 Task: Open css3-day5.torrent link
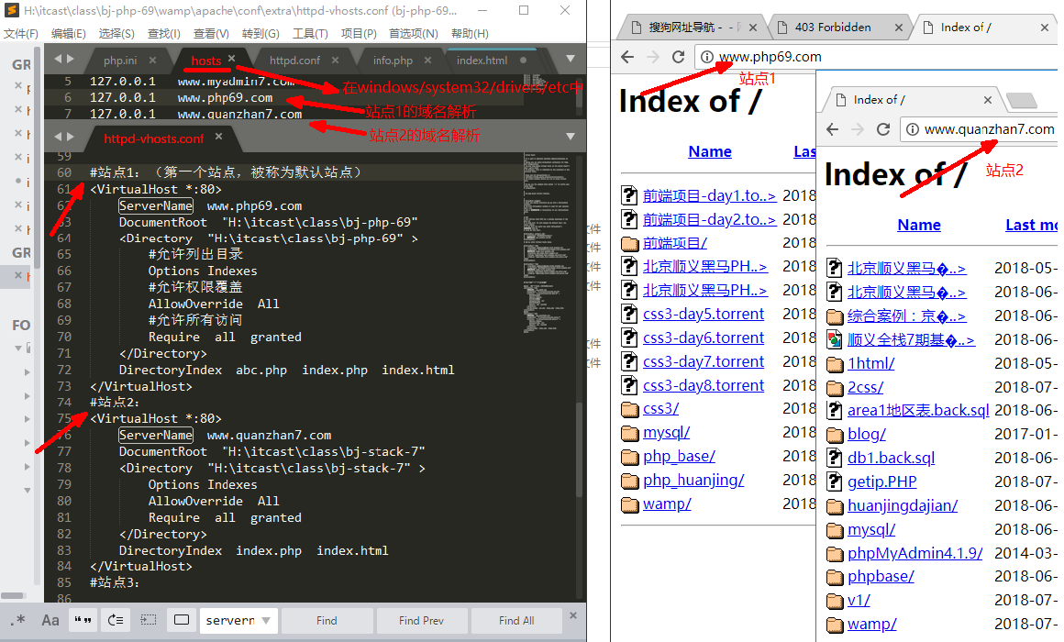[x=703, y=315]
